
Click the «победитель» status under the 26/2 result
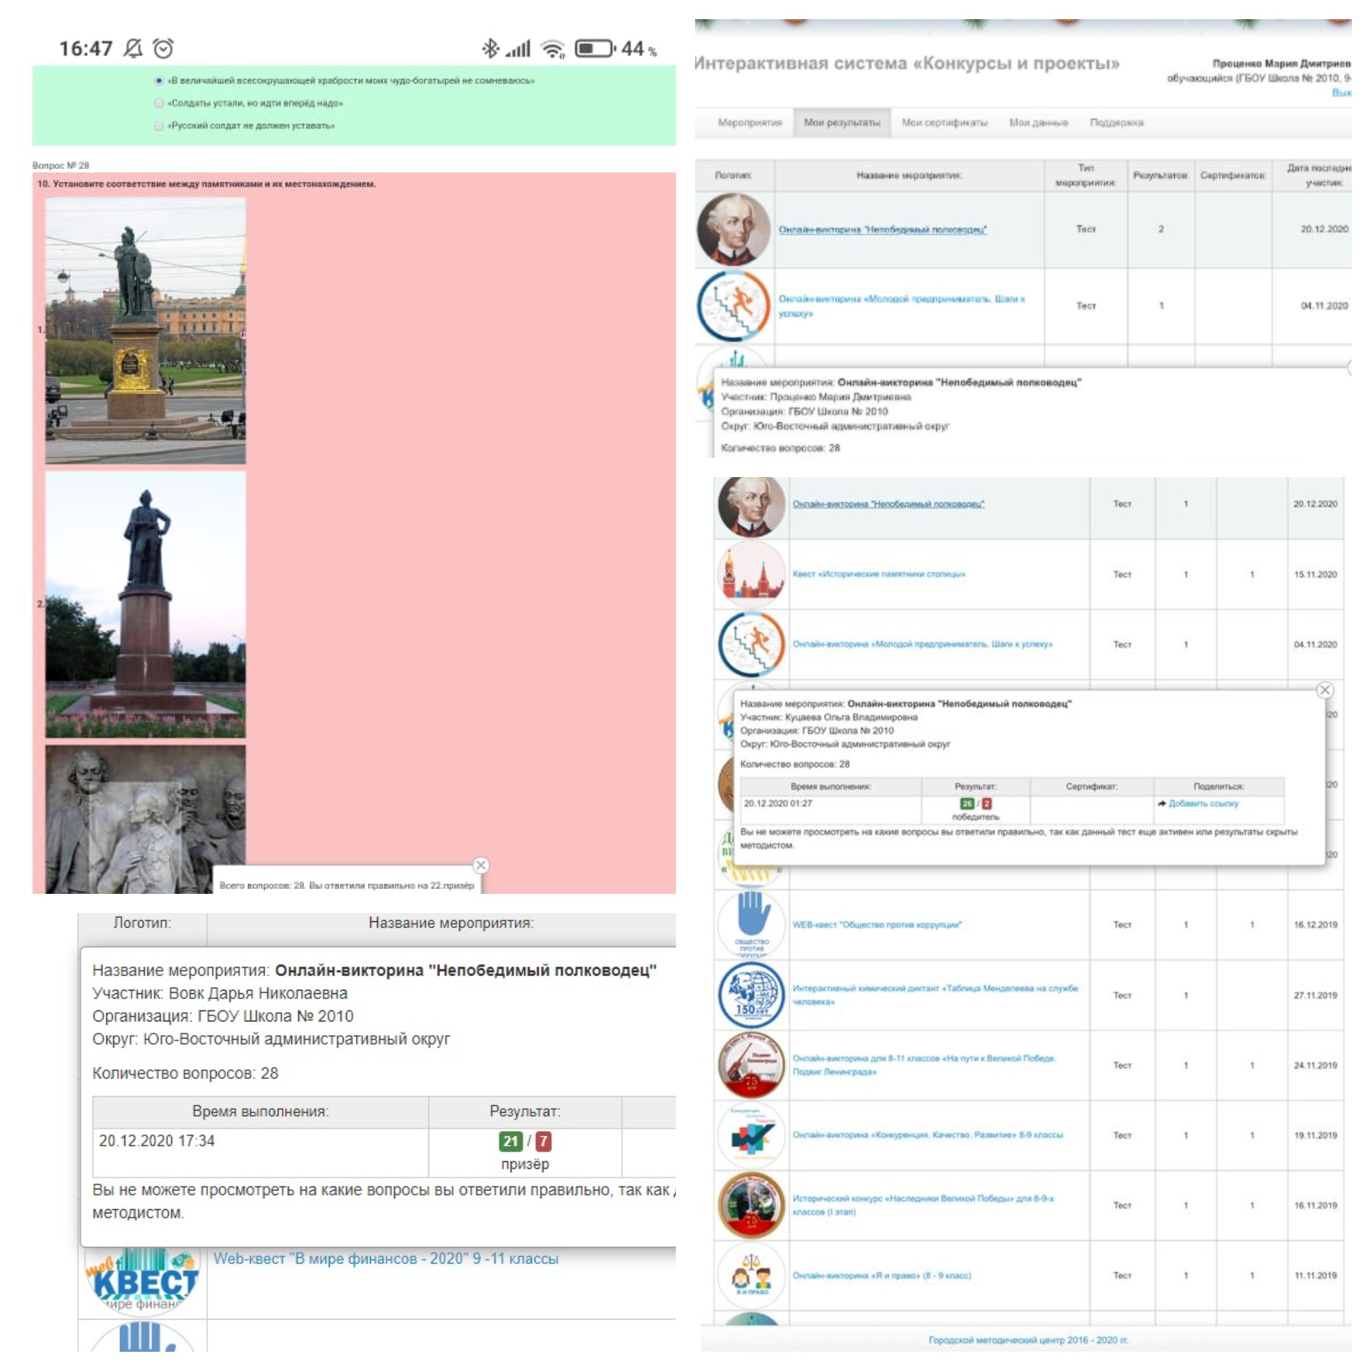point(975,817)
